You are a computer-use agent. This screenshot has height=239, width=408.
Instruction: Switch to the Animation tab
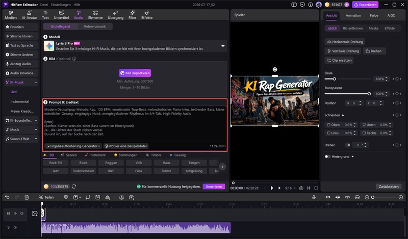(x=353, y=15)
